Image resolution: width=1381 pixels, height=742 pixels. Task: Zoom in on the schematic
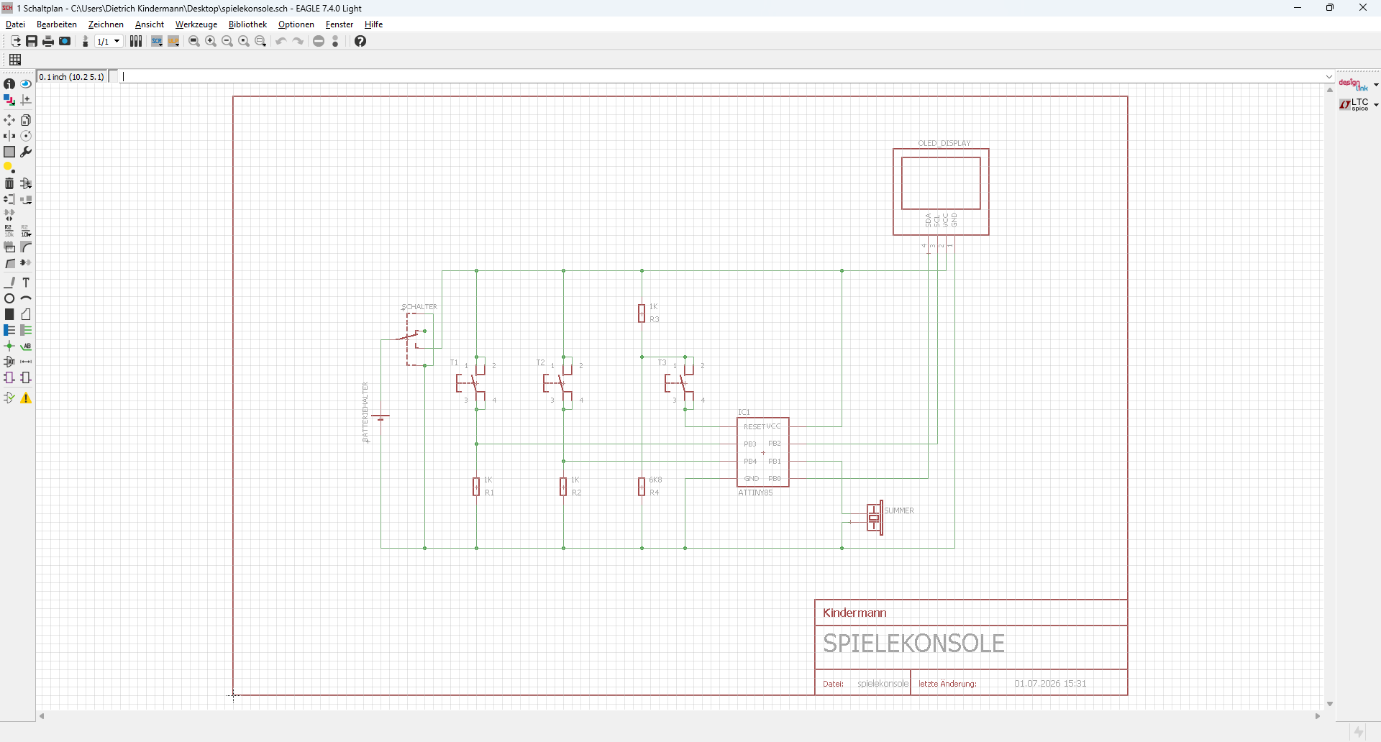pos(211,42)
